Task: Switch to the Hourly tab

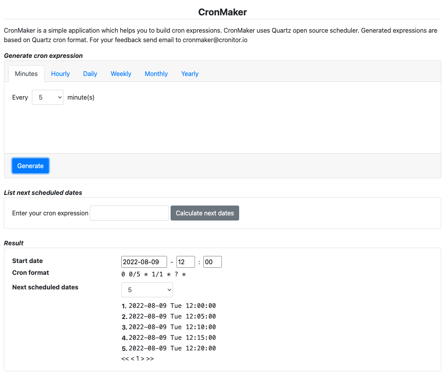Action: 60,74
